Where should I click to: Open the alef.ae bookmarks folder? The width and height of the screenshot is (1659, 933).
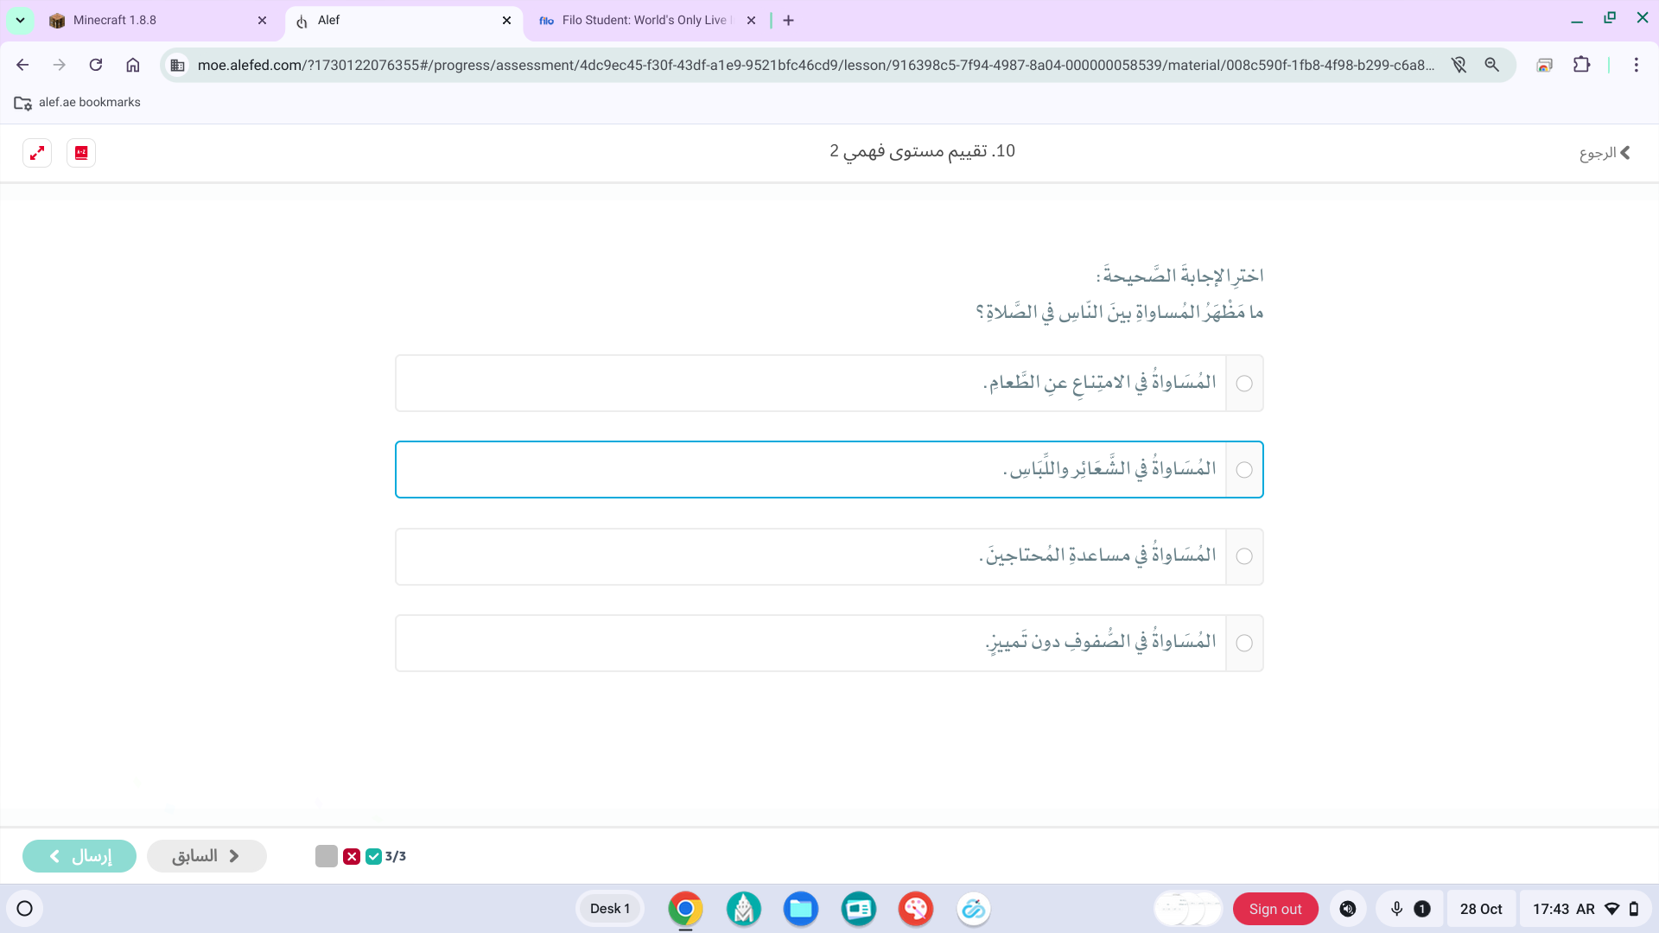78,102
